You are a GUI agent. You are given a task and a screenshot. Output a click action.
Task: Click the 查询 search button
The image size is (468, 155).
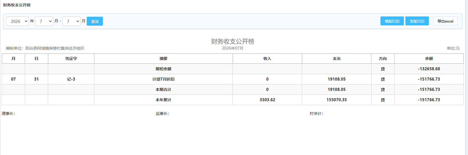95,21
